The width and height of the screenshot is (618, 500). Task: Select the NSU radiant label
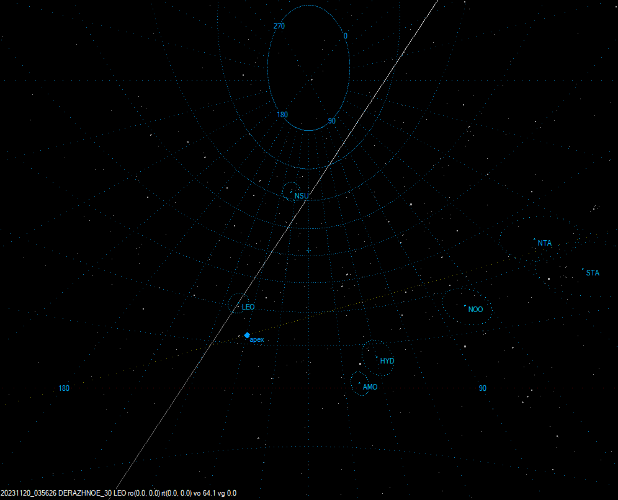tap(302, 196)
